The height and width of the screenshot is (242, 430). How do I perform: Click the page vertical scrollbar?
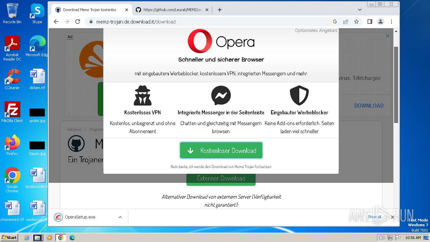396,85
